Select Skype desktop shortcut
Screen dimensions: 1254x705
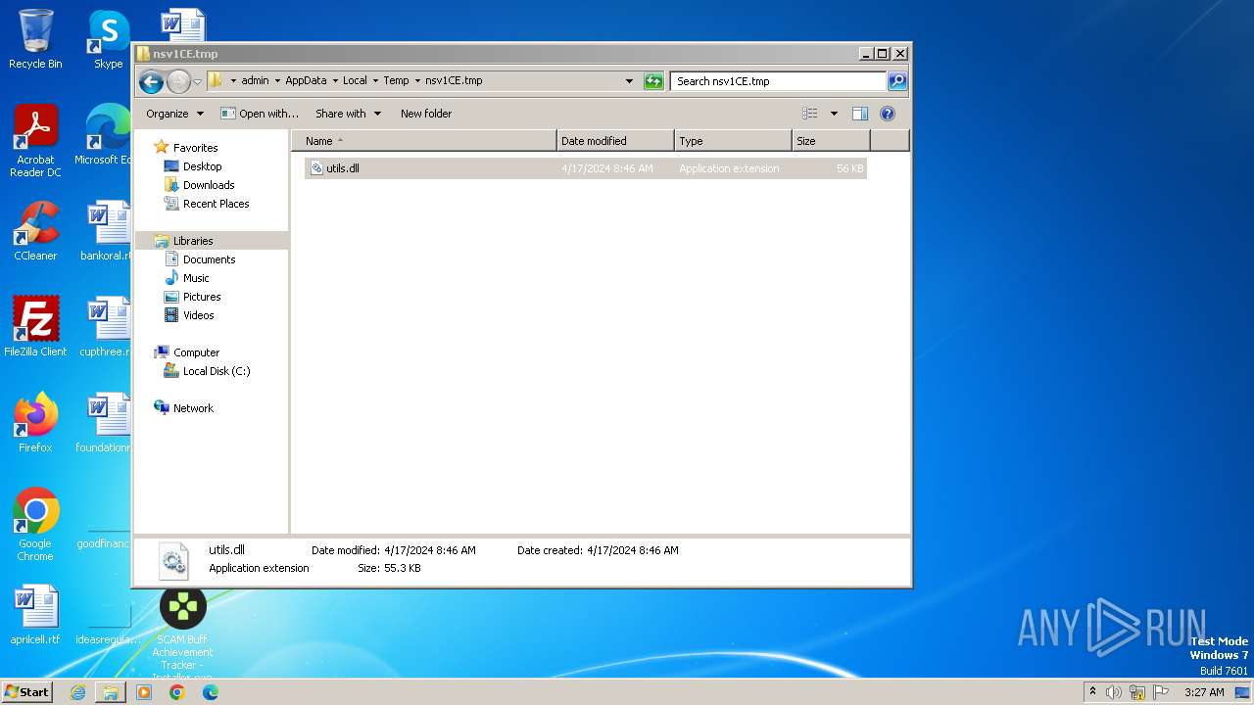109,39
